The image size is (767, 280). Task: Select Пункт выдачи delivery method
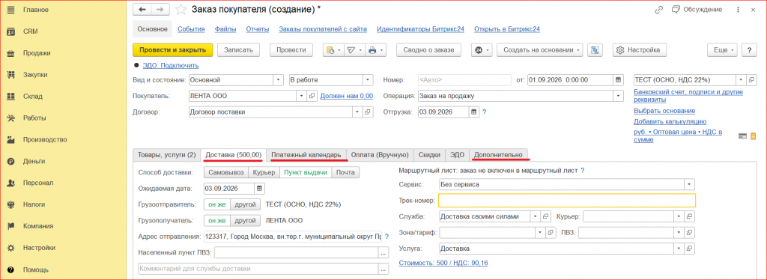[306, 172]
